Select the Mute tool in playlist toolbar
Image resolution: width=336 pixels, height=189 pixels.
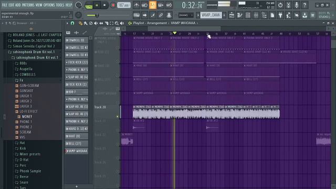(x=96, y=23)
